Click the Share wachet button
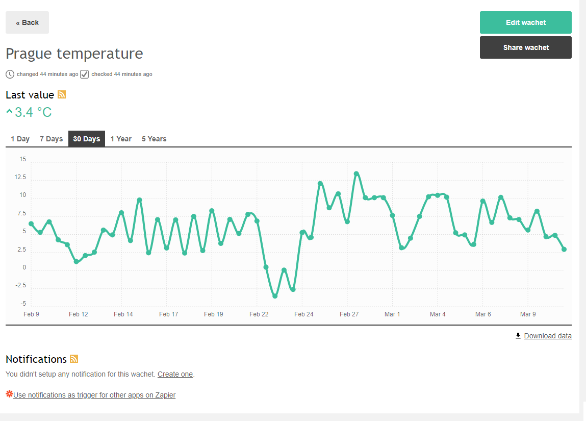Image resolution: width=586 pixels, height=421 pixels. coord(526,47)
